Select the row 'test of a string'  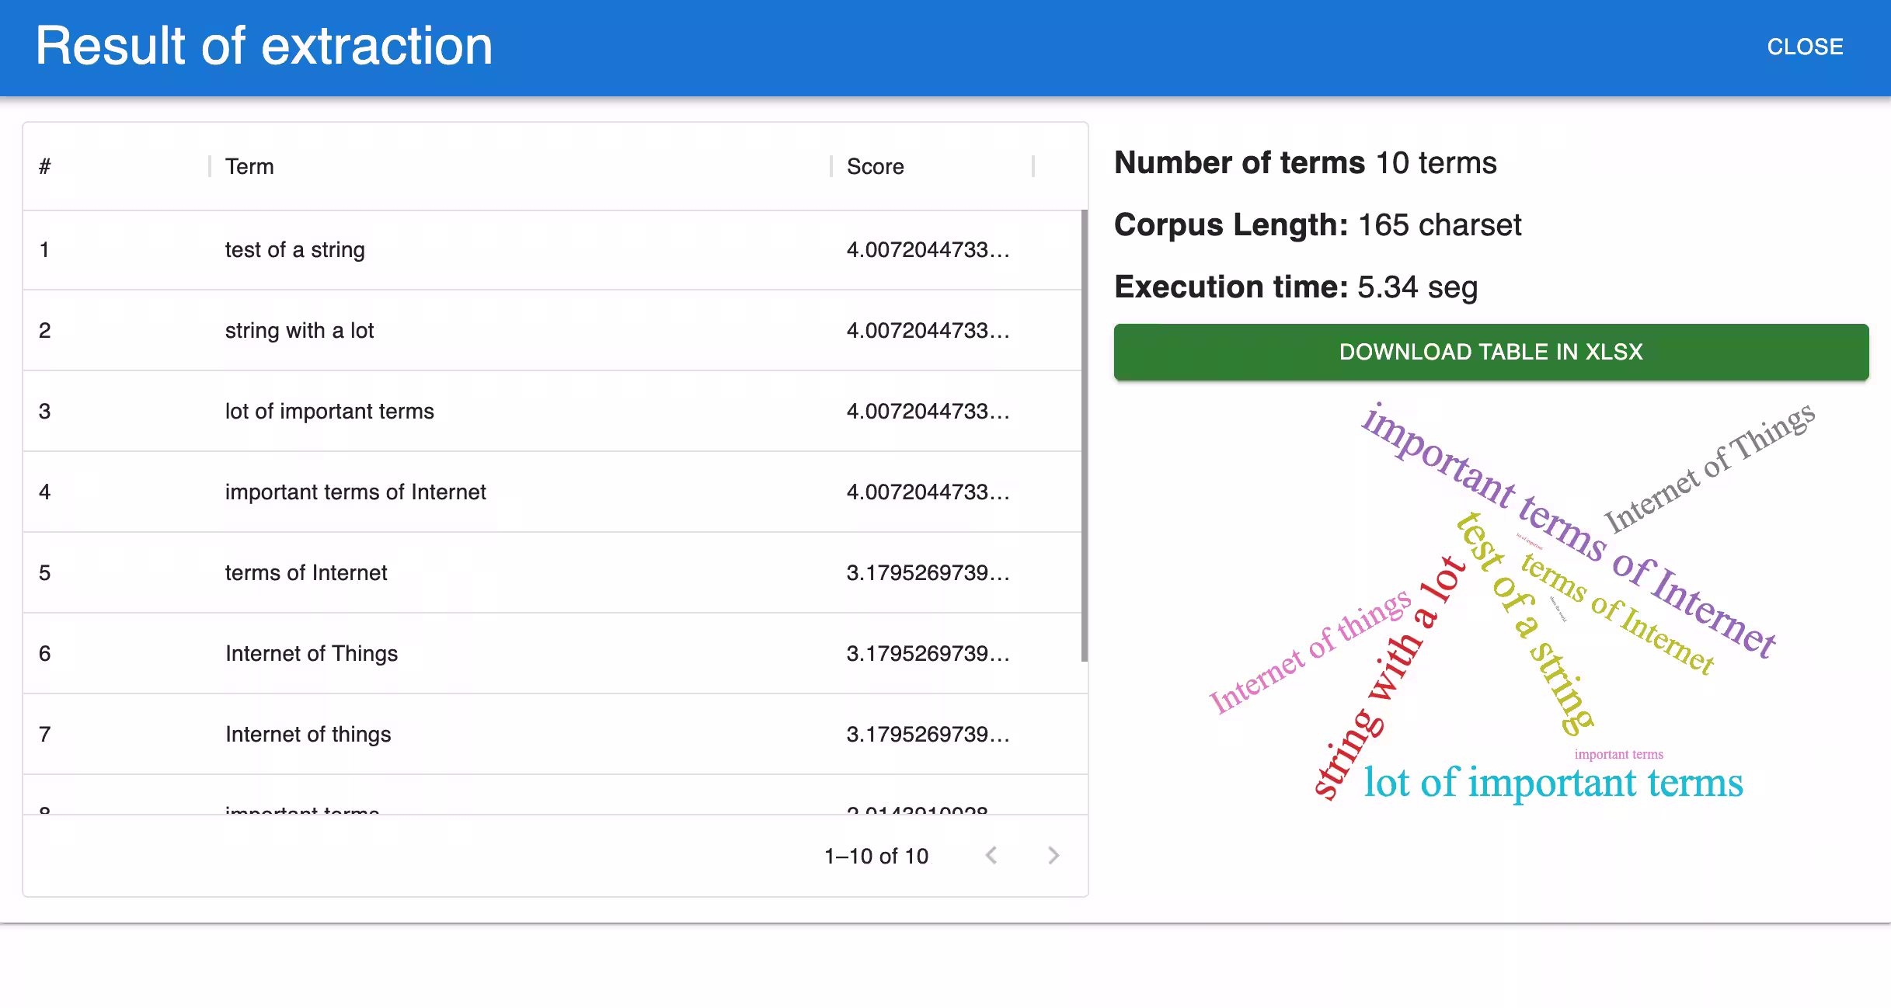[x=552, y=250]
